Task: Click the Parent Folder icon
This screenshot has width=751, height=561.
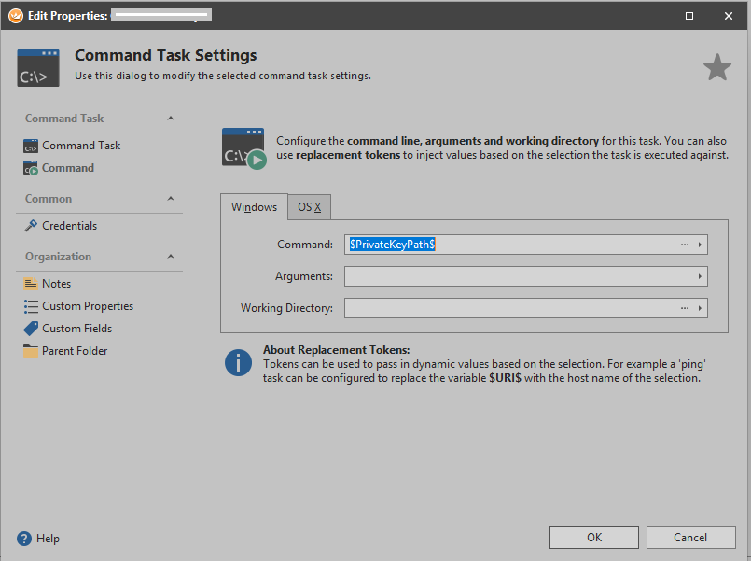Action: [x=31, y=351]
